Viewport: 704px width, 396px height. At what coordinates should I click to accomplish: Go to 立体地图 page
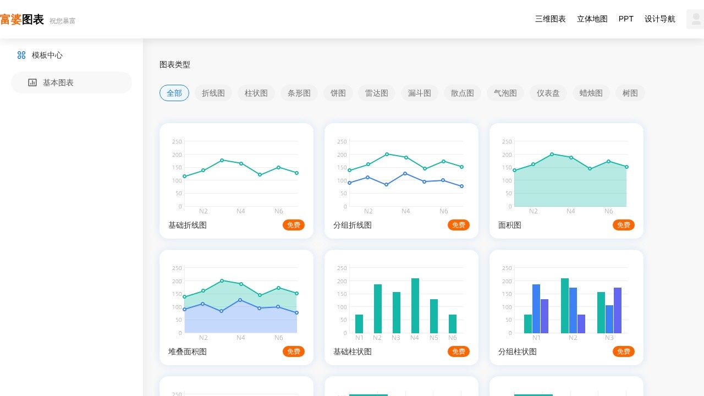592,19
